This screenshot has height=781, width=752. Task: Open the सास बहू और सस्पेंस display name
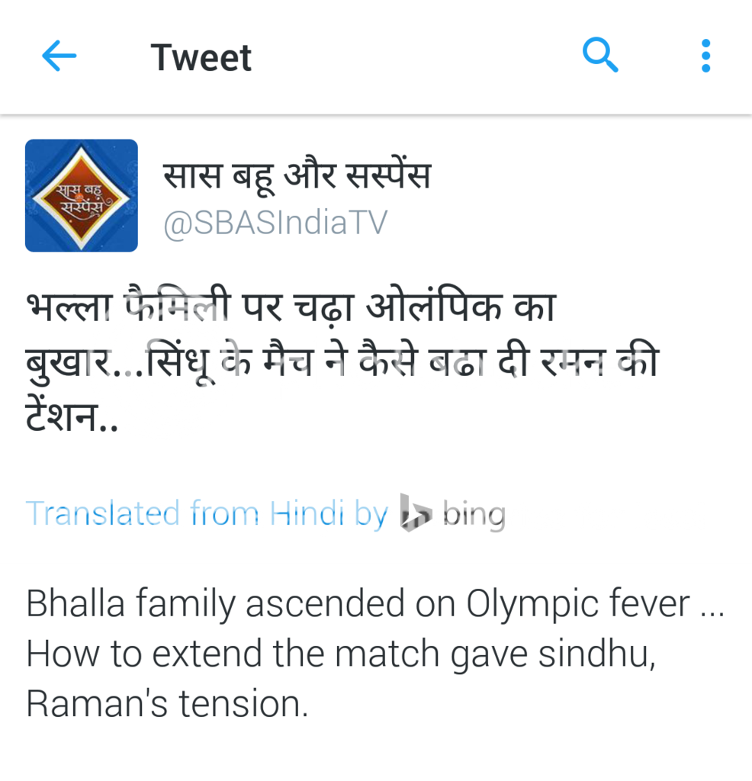[x=297, y=174]
